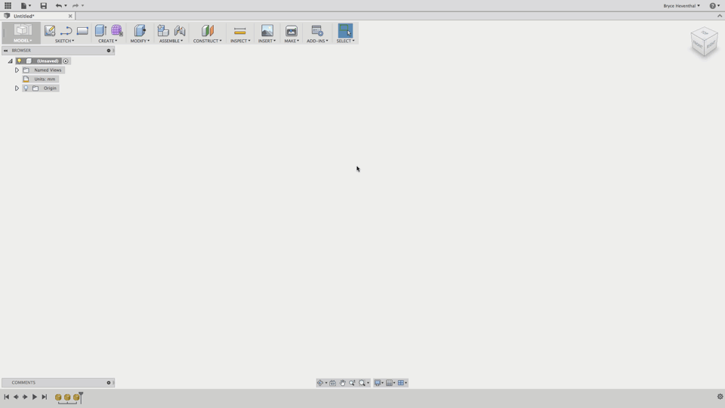Save the design with the disk icon
Image resolution: width=725 pixels, height=408 pixels.
(x=44, y=5)
